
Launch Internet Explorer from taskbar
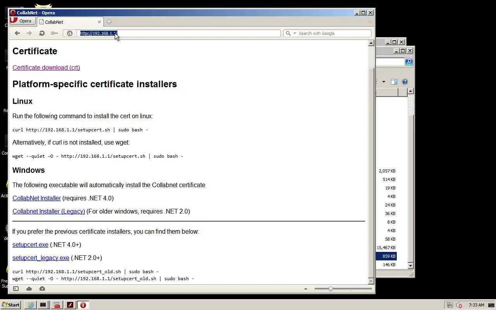tap(31, 305)
